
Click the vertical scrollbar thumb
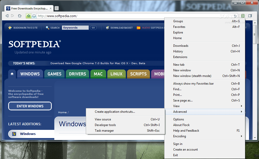(x=255, y=35)
